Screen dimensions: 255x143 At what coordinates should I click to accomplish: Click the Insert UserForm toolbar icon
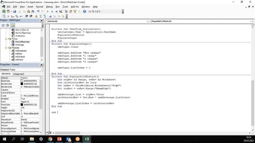pos(8,12)
